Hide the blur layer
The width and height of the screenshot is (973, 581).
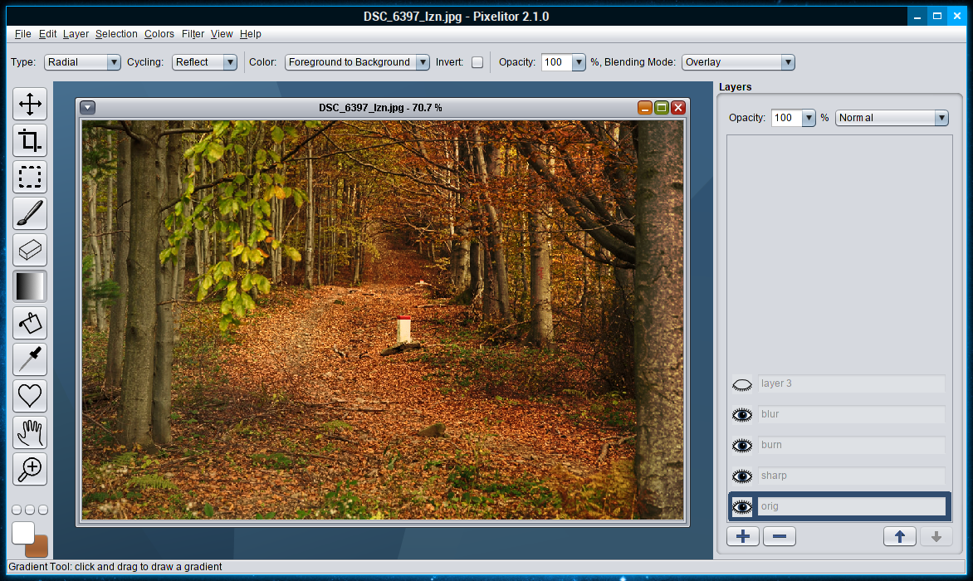tap(742, 415)
